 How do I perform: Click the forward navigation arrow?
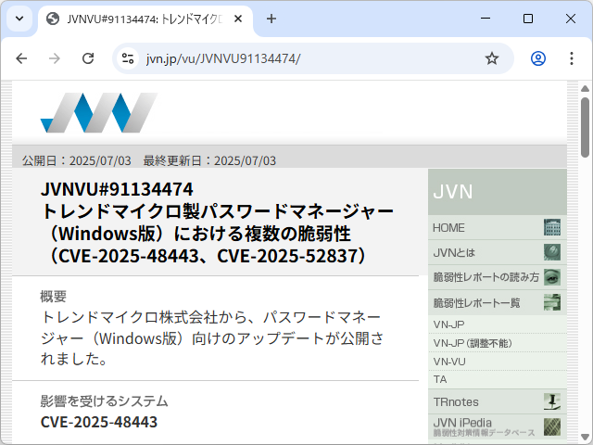coord(55,58)
